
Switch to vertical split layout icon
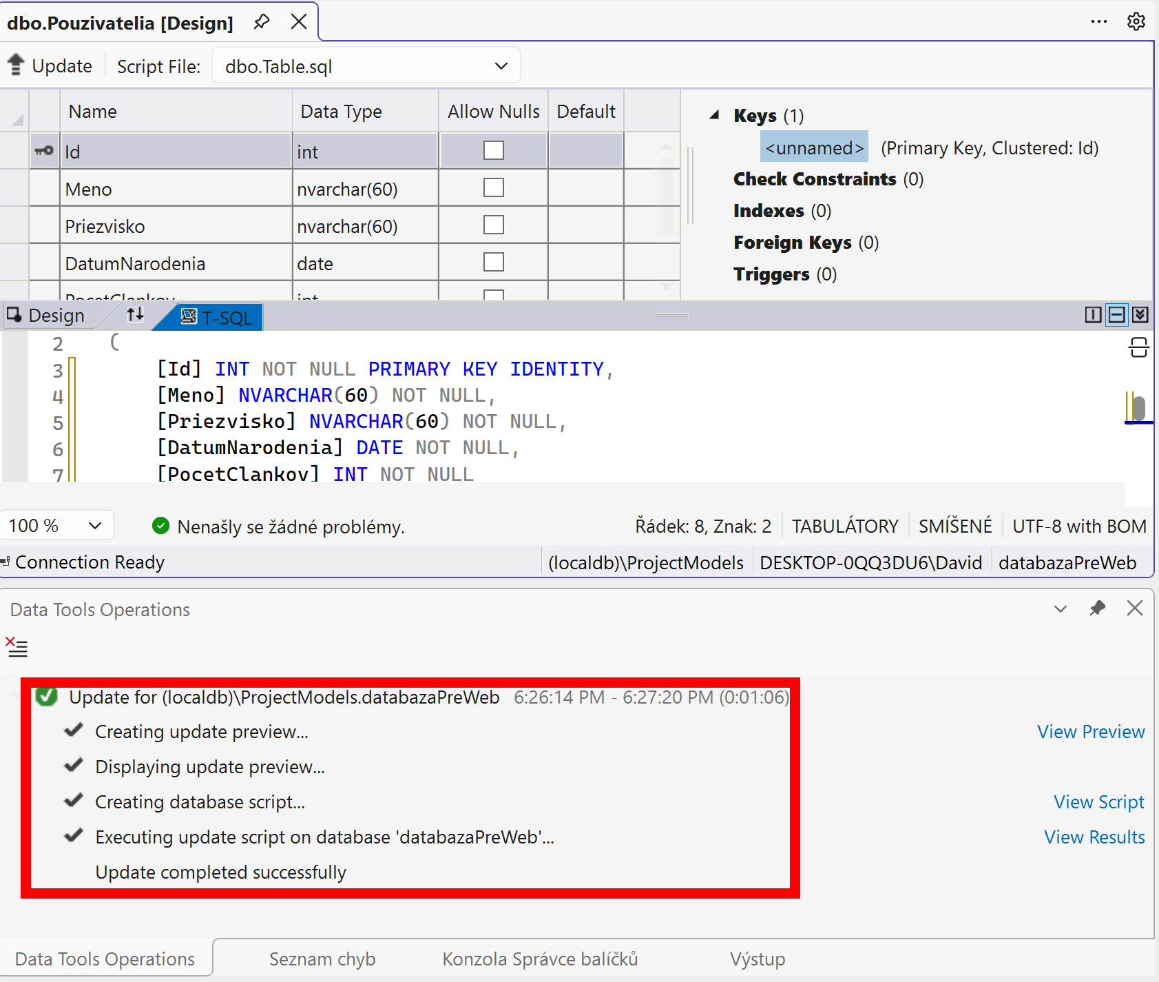tap(1093, 315)
